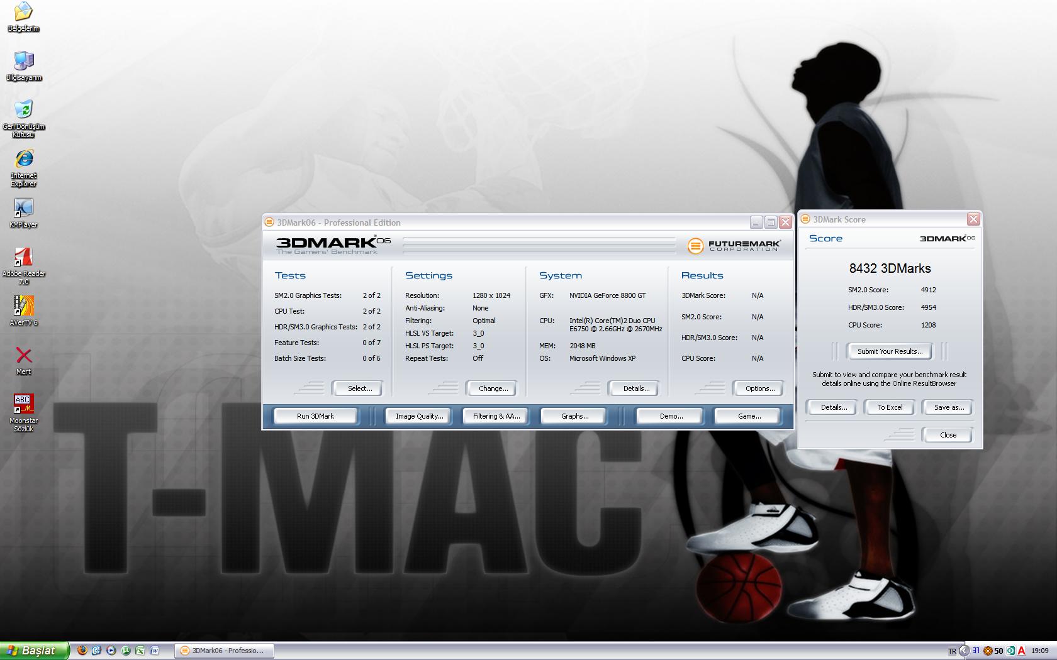Click the Change... settings button
Screen dimensions: 1057x660
pyautogui.click(x=493, y=388)
